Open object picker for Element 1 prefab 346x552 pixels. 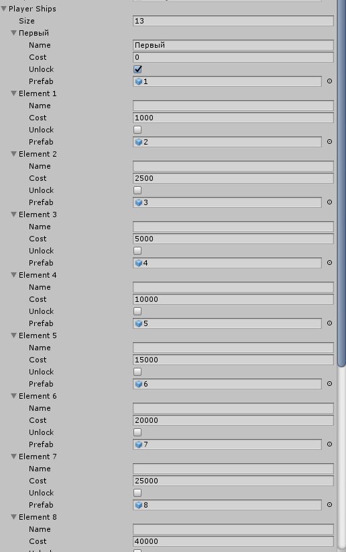[x=329, y=142]
